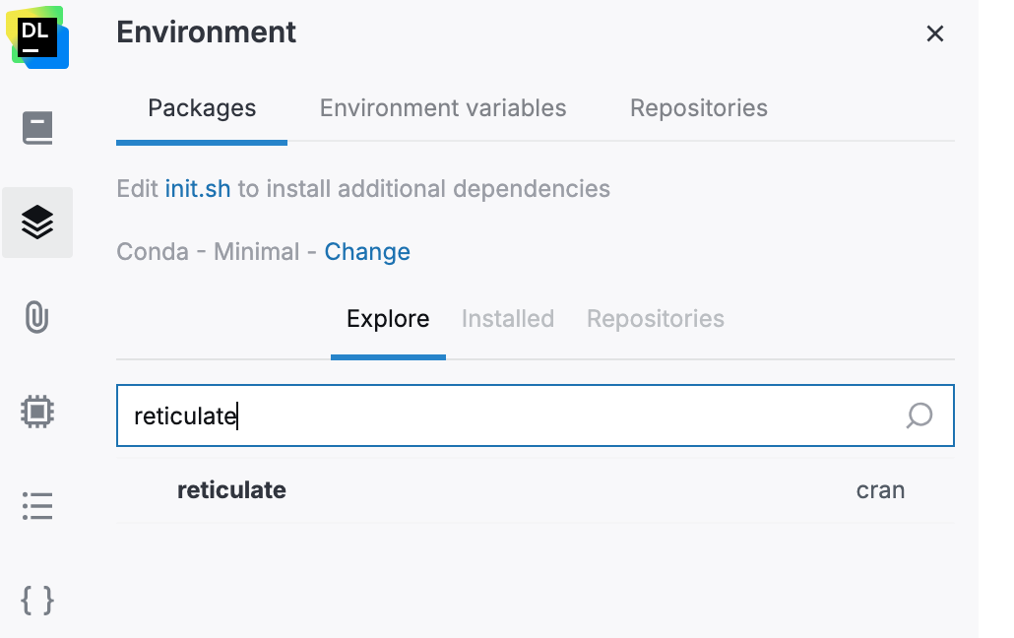The width and height of the screenshot is (1014, 638).
Task: Open the attached files panel via the paperclip icon
Action: 37,317
